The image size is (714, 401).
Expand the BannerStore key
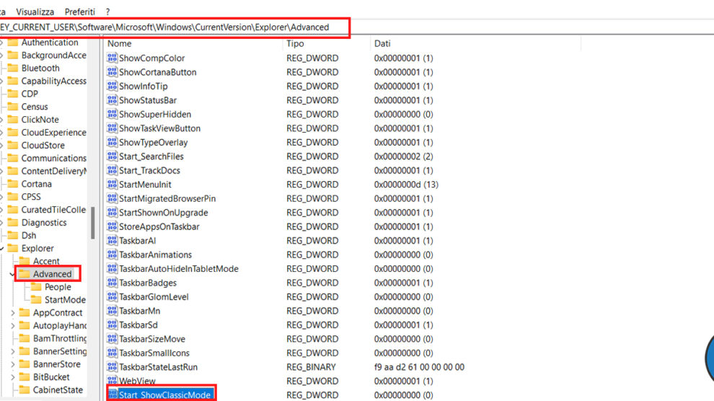13,364
